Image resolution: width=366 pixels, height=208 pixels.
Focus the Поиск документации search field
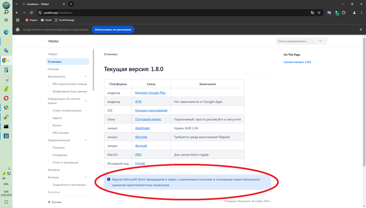301,41
